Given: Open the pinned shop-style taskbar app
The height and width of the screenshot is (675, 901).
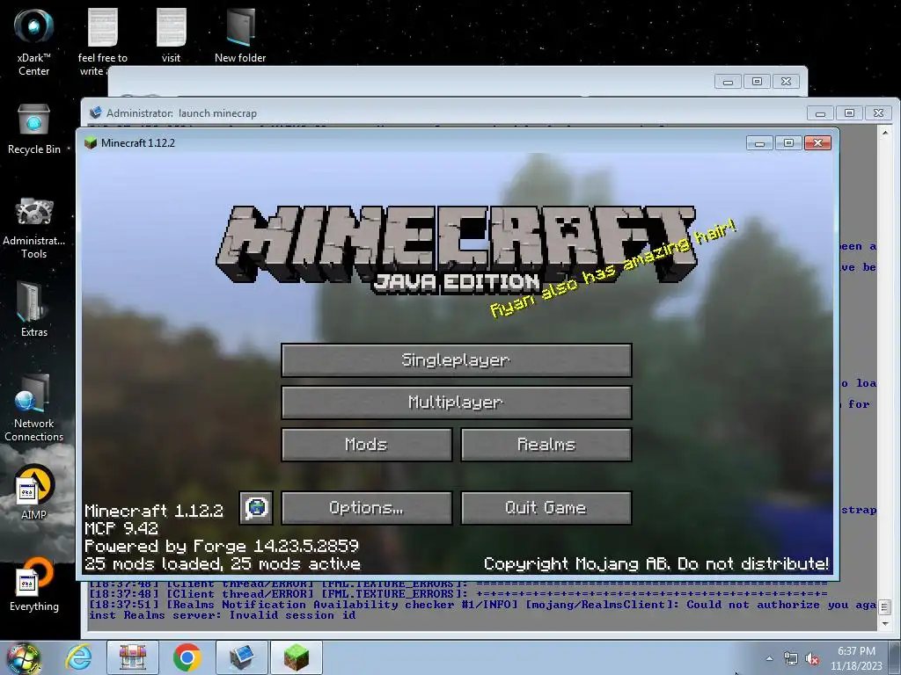Looking at the screenshot, I should point(133,657).
